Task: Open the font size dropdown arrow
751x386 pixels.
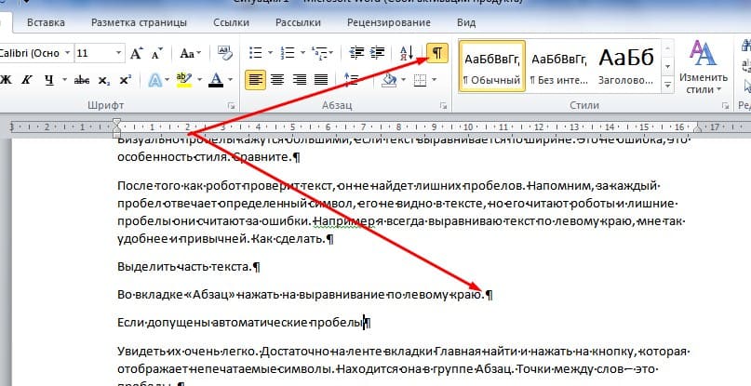Action: 118,53
